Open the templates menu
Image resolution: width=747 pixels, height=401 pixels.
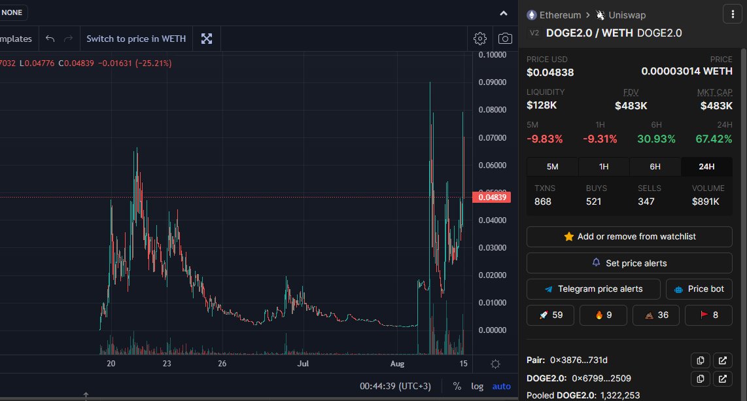point(16,39)
